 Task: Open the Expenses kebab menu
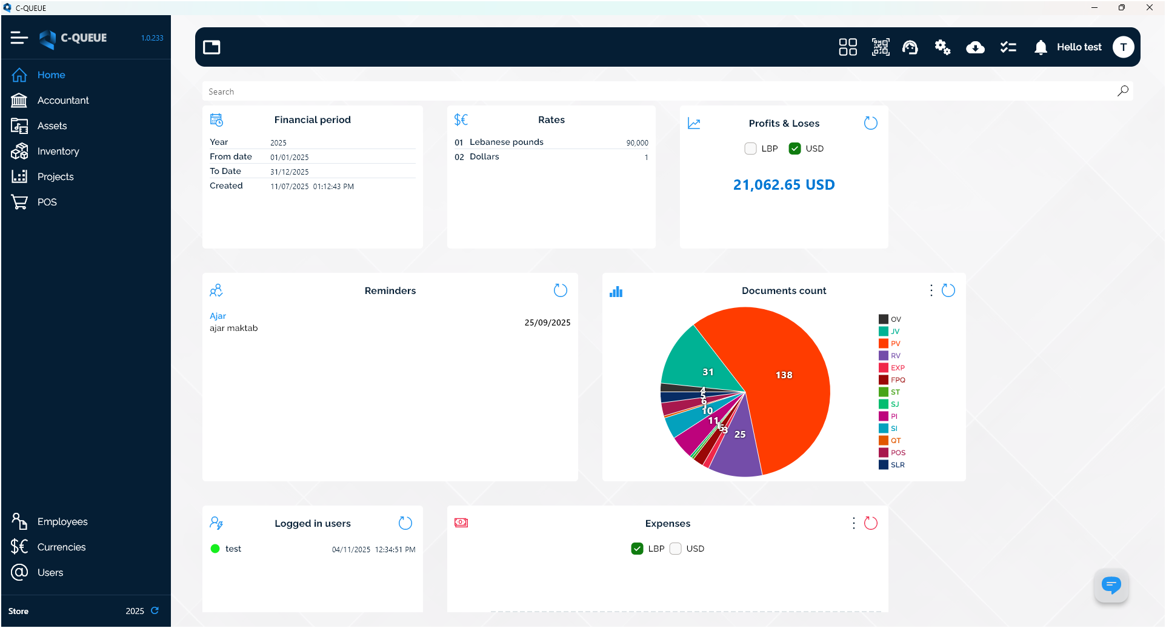[x=853, y=523]
